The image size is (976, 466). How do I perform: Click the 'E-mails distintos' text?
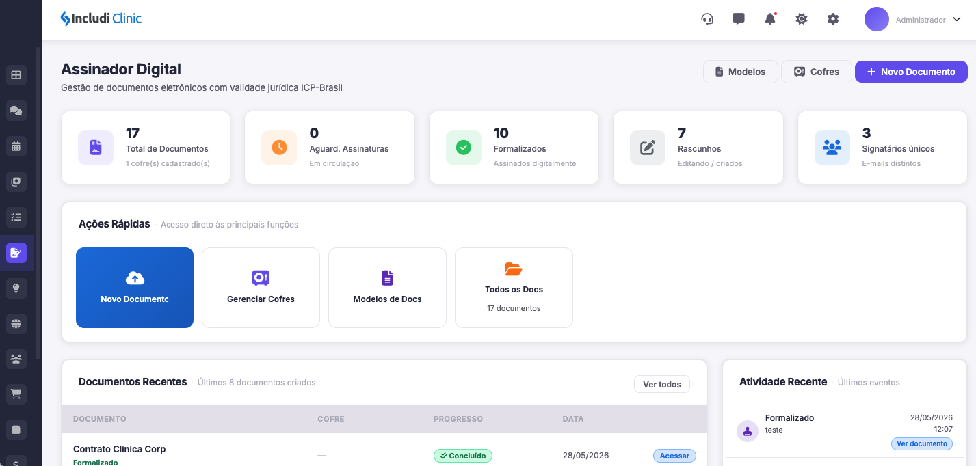tap(891, 163)
